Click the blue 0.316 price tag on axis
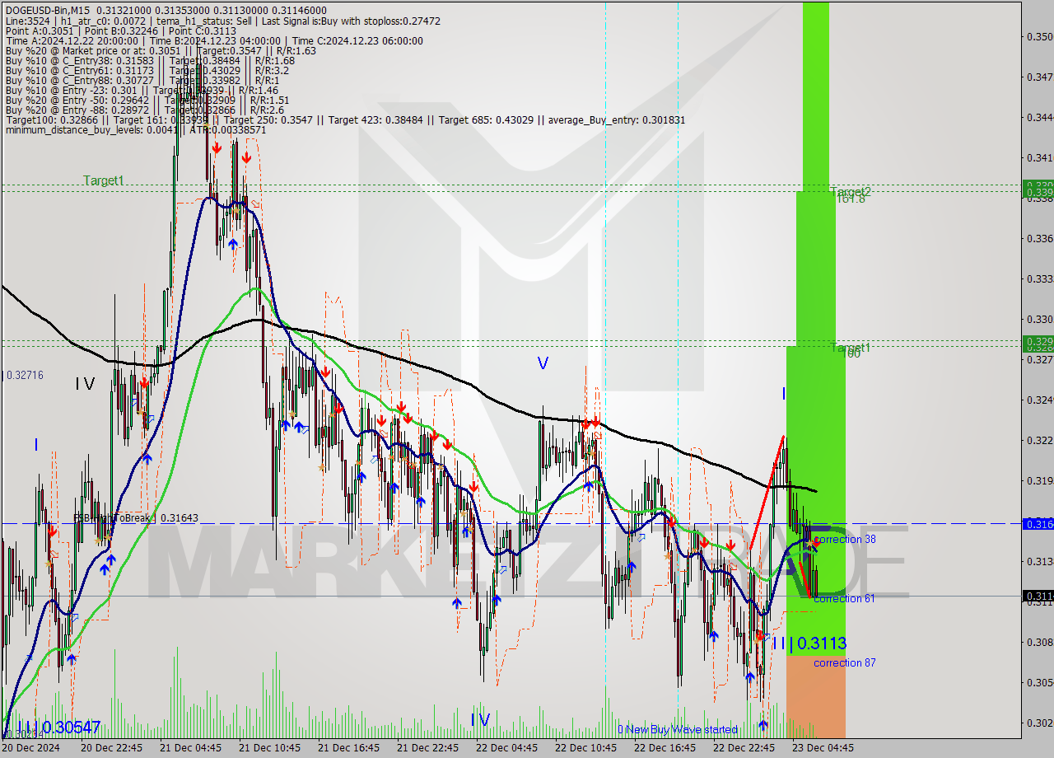Screen dimensions: 1054x758 click(1038, 524)
